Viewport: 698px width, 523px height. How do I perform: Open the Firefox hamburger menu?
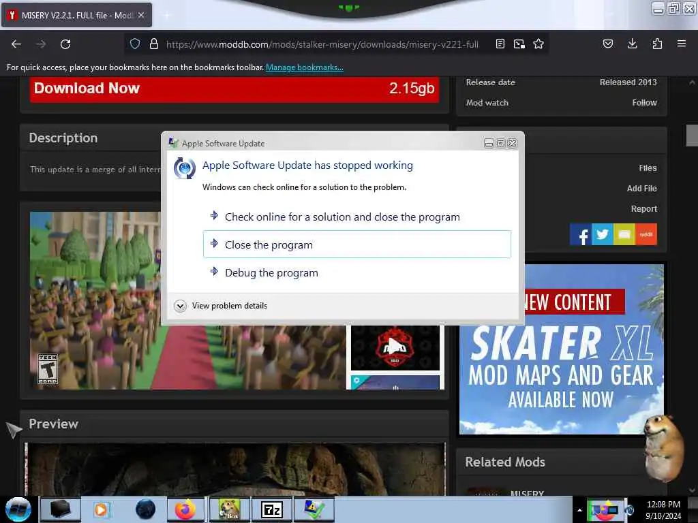click(682, 44)
